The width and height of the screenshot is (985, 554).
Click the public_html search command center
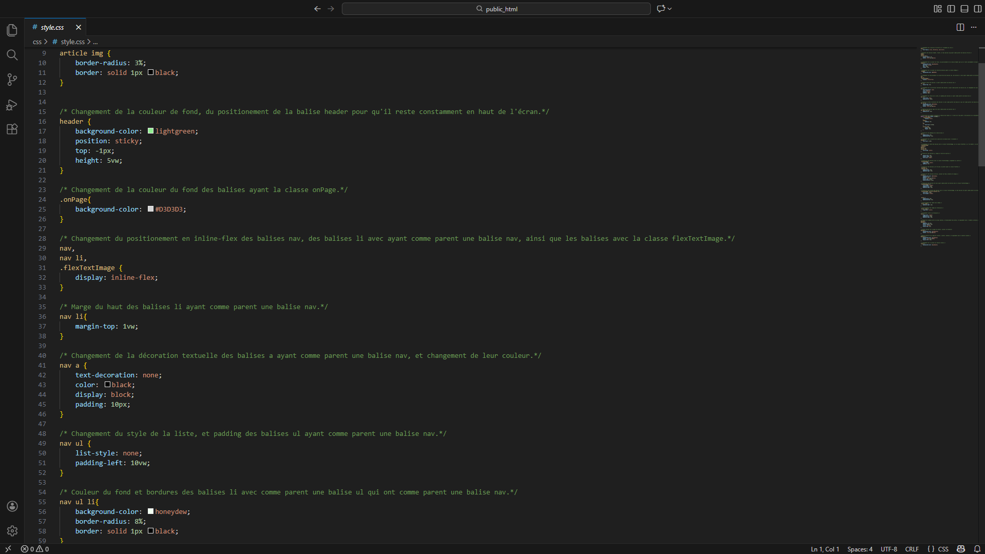coord(496,9)
